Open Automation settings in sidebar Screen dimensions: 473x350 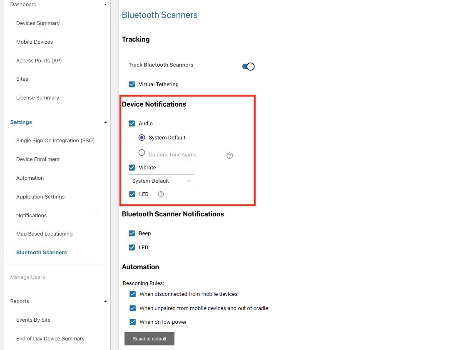(30, 178)
